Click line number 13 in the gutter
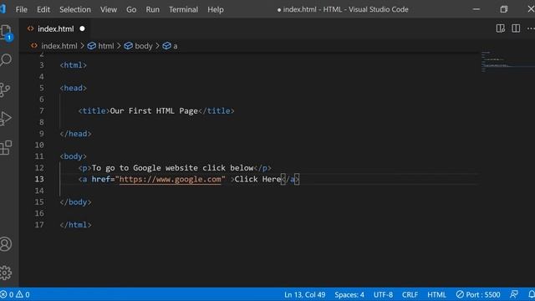535x301 pixels. [x=39, y=179]
